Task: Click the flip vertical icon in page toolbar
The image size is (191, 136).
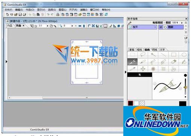Action: coord(84,26)
